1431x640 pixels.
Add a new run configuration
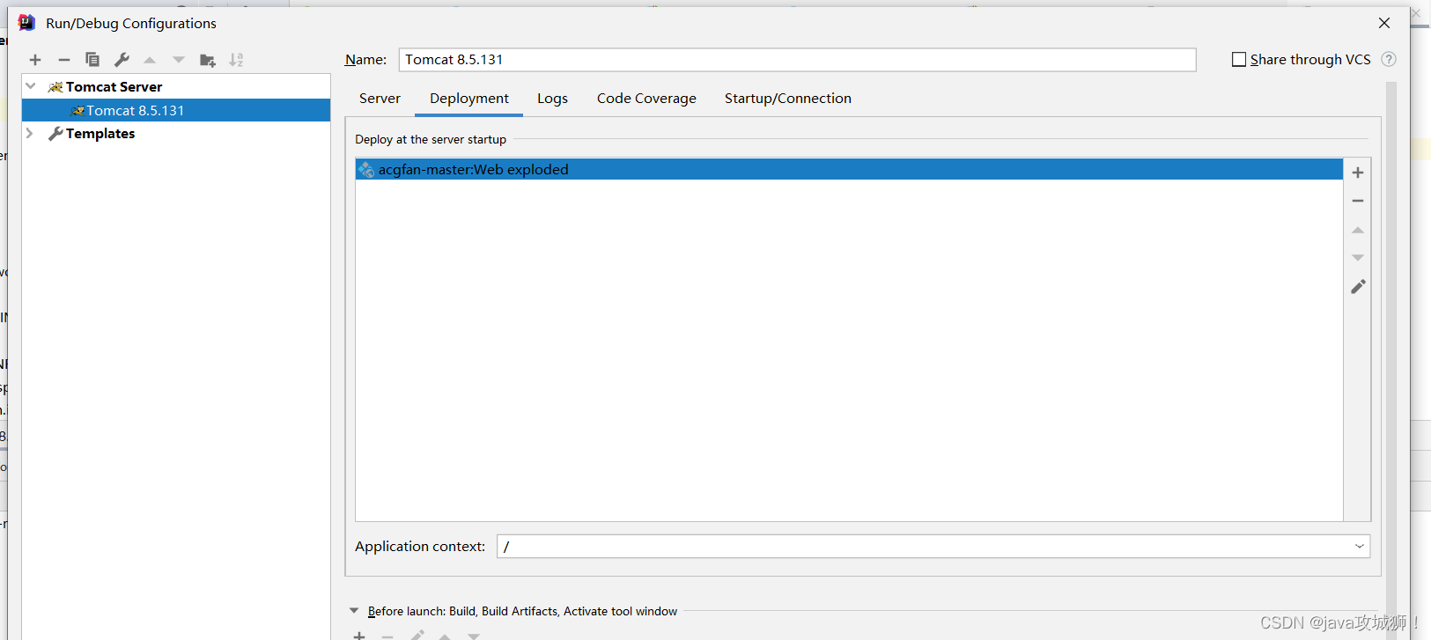[x=35, y=60]
